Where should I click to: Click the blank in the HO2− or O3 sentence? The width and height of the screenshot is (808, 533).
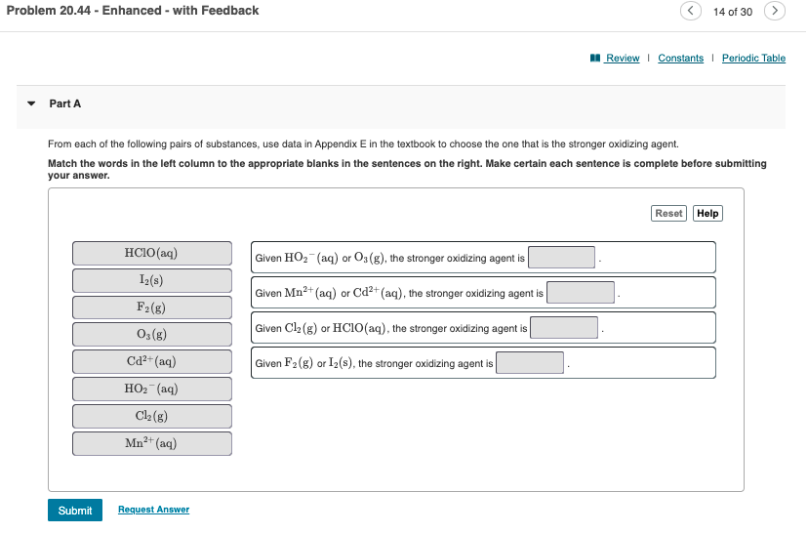pos(562,258)
